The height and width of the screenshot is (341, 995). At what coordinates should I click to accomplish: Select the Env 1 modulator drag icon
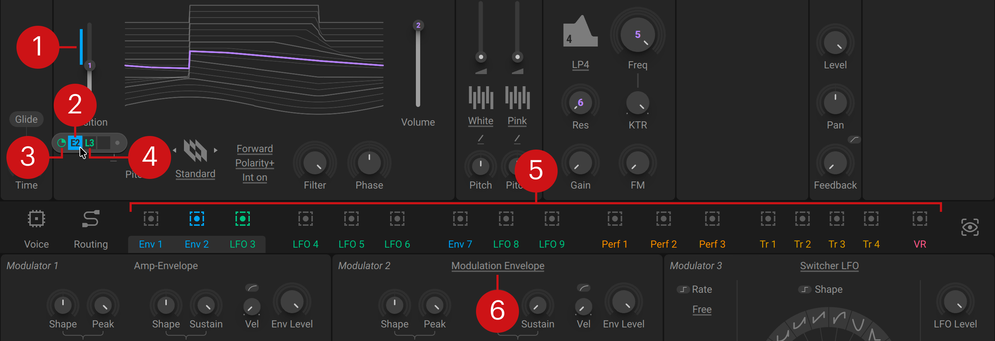[151, 219]
